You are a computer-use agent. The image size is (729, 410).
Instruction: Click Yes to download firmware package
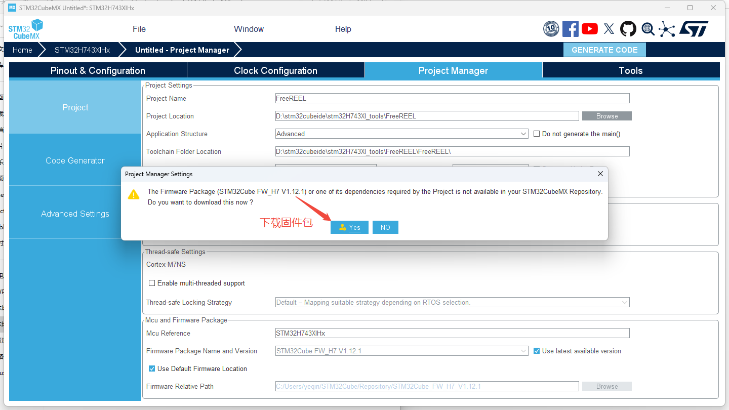click(x=349, y=228)
